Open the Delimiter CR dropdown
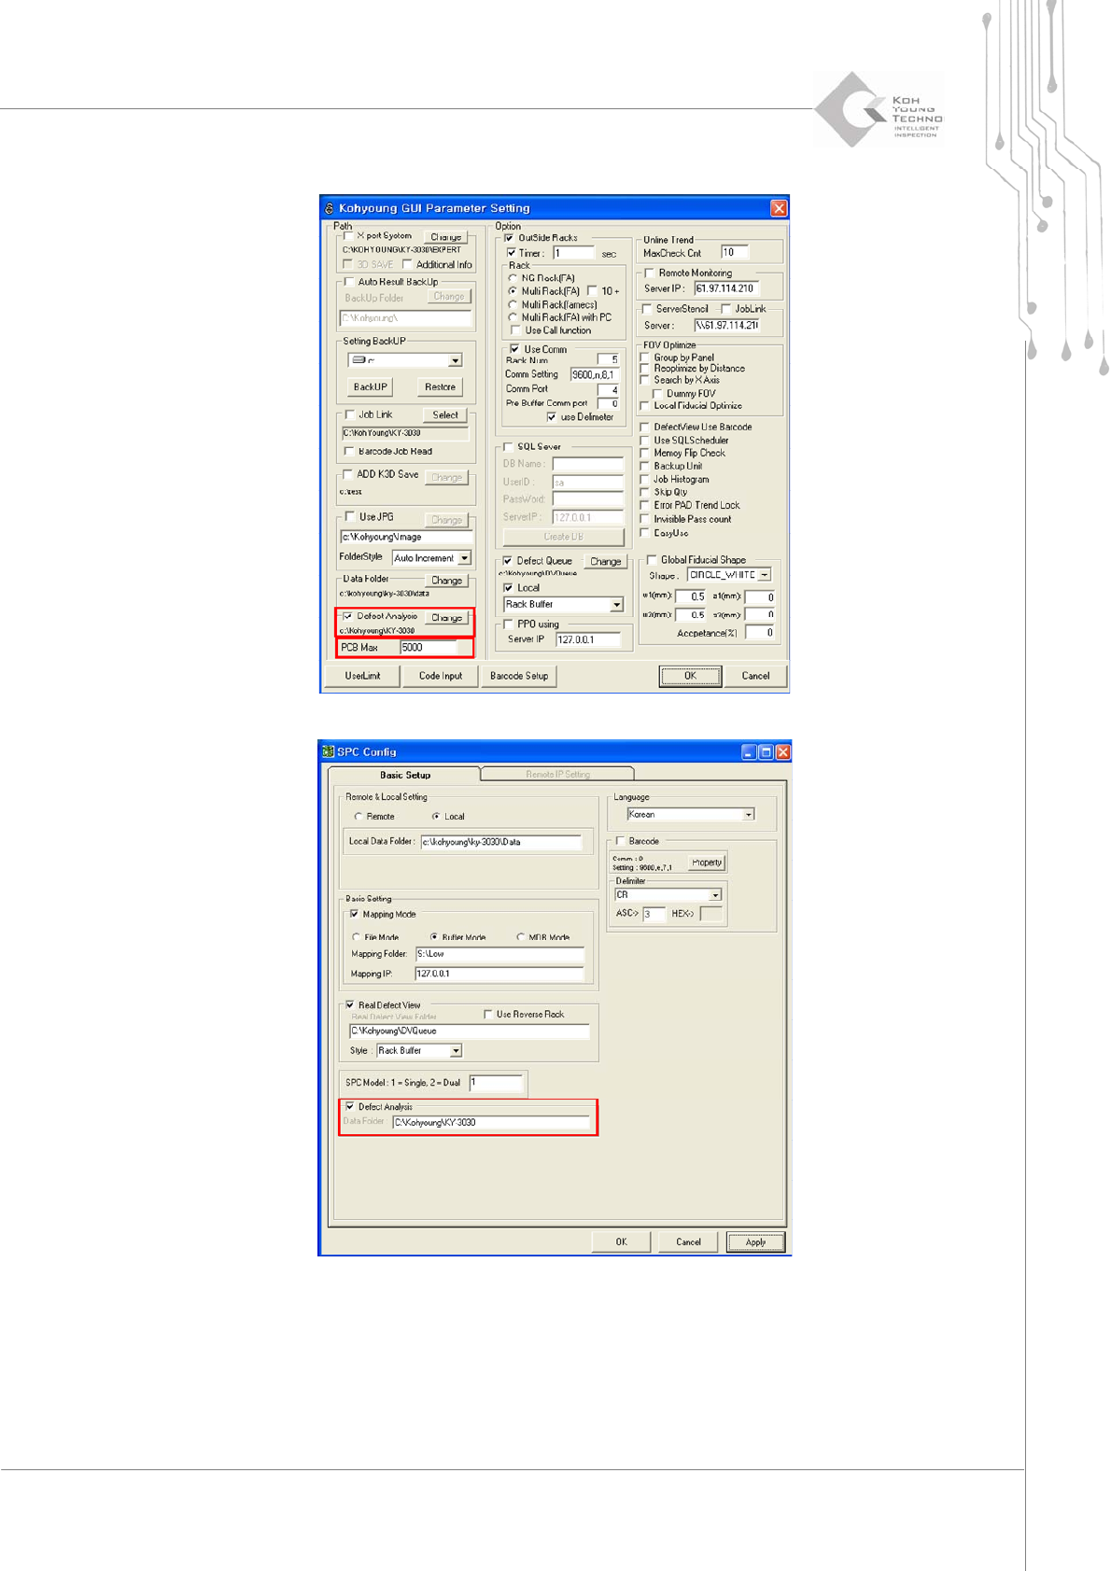This screenshot has width=1111, height=1571. point(715,895)
